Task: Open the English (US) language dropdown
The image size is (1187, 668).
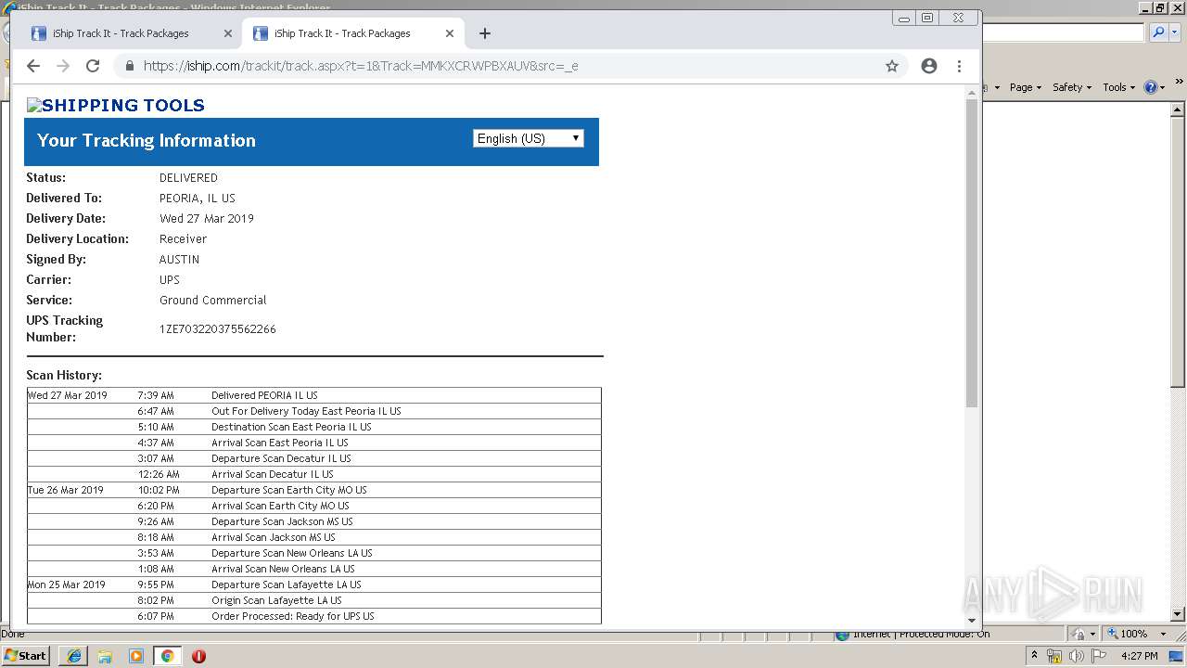Action: [529, 138]
